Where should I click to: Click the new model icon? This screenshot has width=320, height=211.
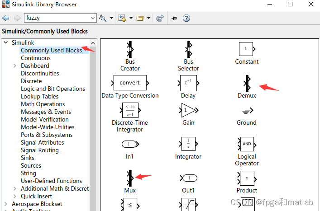pos(122,18)
